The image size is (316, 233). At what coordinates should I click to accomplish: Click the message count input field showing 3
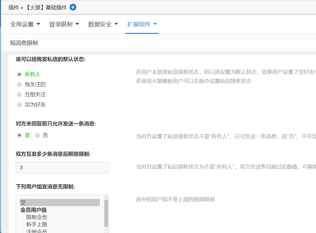pyautogui.click(x=62, y=168)
